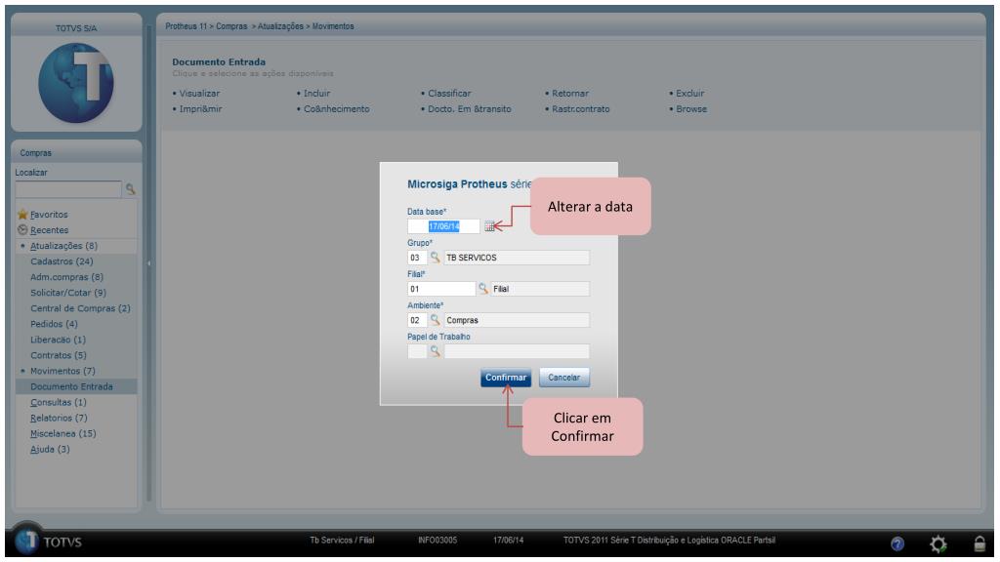Open Adm.compras (8) in the menu tree
This screenshot has height=562, width=1000.
tap(67, 277)
